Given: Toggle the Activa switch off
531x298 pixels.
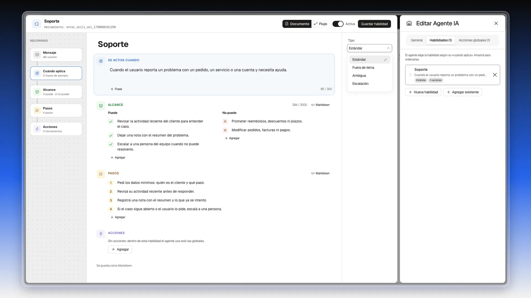Looking at the screenshot, I should [338, 24].
